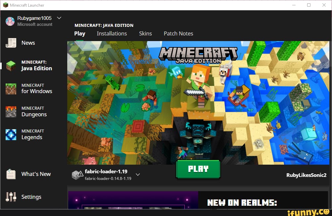This screenshot has height=216, width=332.
Task: Open the Skins tab
Action: (145, 33)
